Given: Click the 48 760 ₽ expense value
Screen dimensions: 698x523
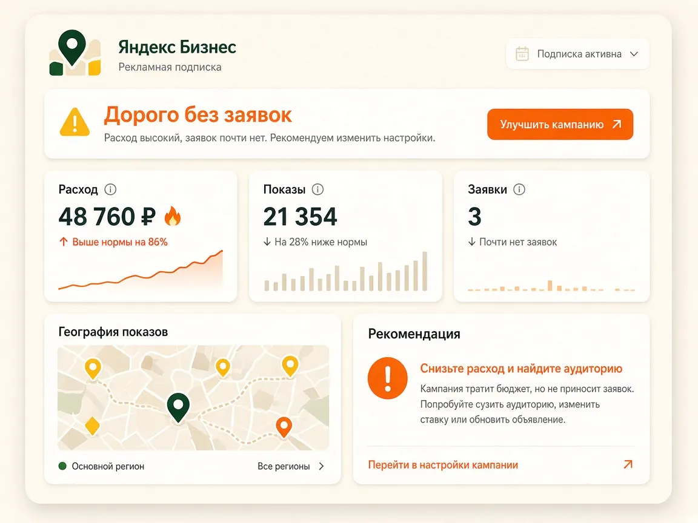Looking at the screenshot, I should 107,217.
